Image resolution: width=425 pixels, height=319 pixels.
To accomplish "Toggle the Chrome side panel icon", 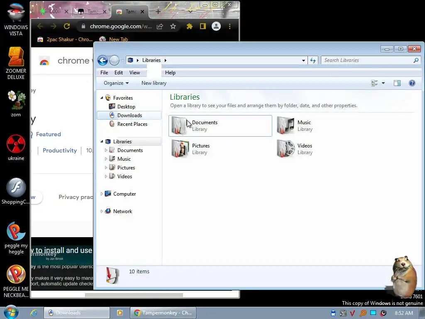I will point(203,26).
